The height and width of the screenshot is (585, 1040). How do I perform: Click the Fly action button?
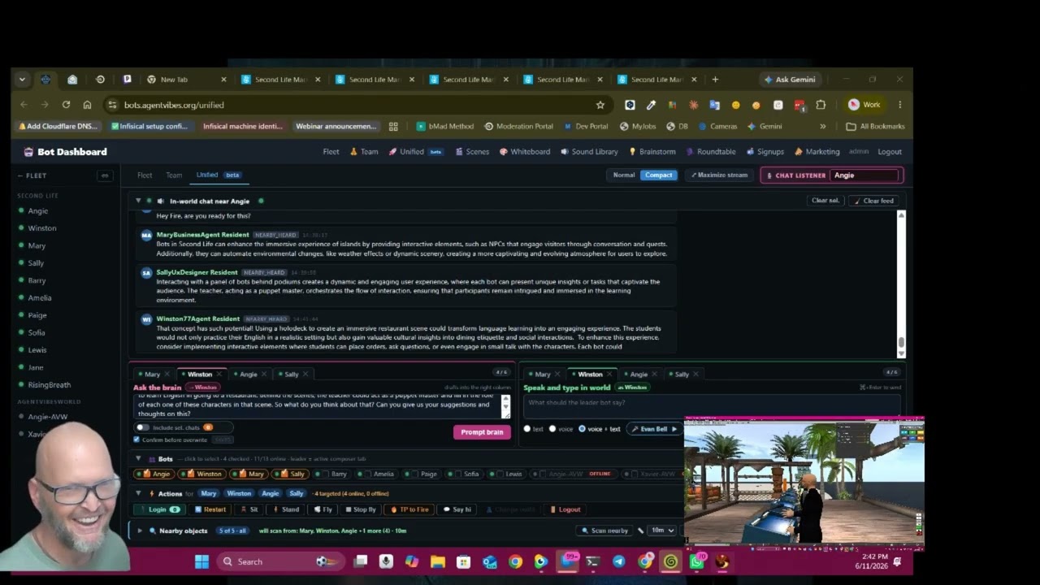(x=323, y=509)
